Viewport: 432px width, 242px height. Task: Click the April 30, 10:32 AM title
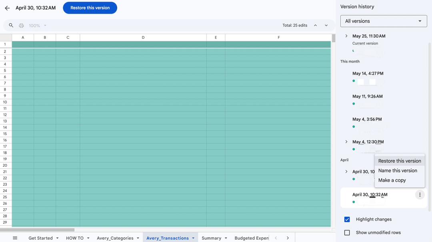(36, 8)
